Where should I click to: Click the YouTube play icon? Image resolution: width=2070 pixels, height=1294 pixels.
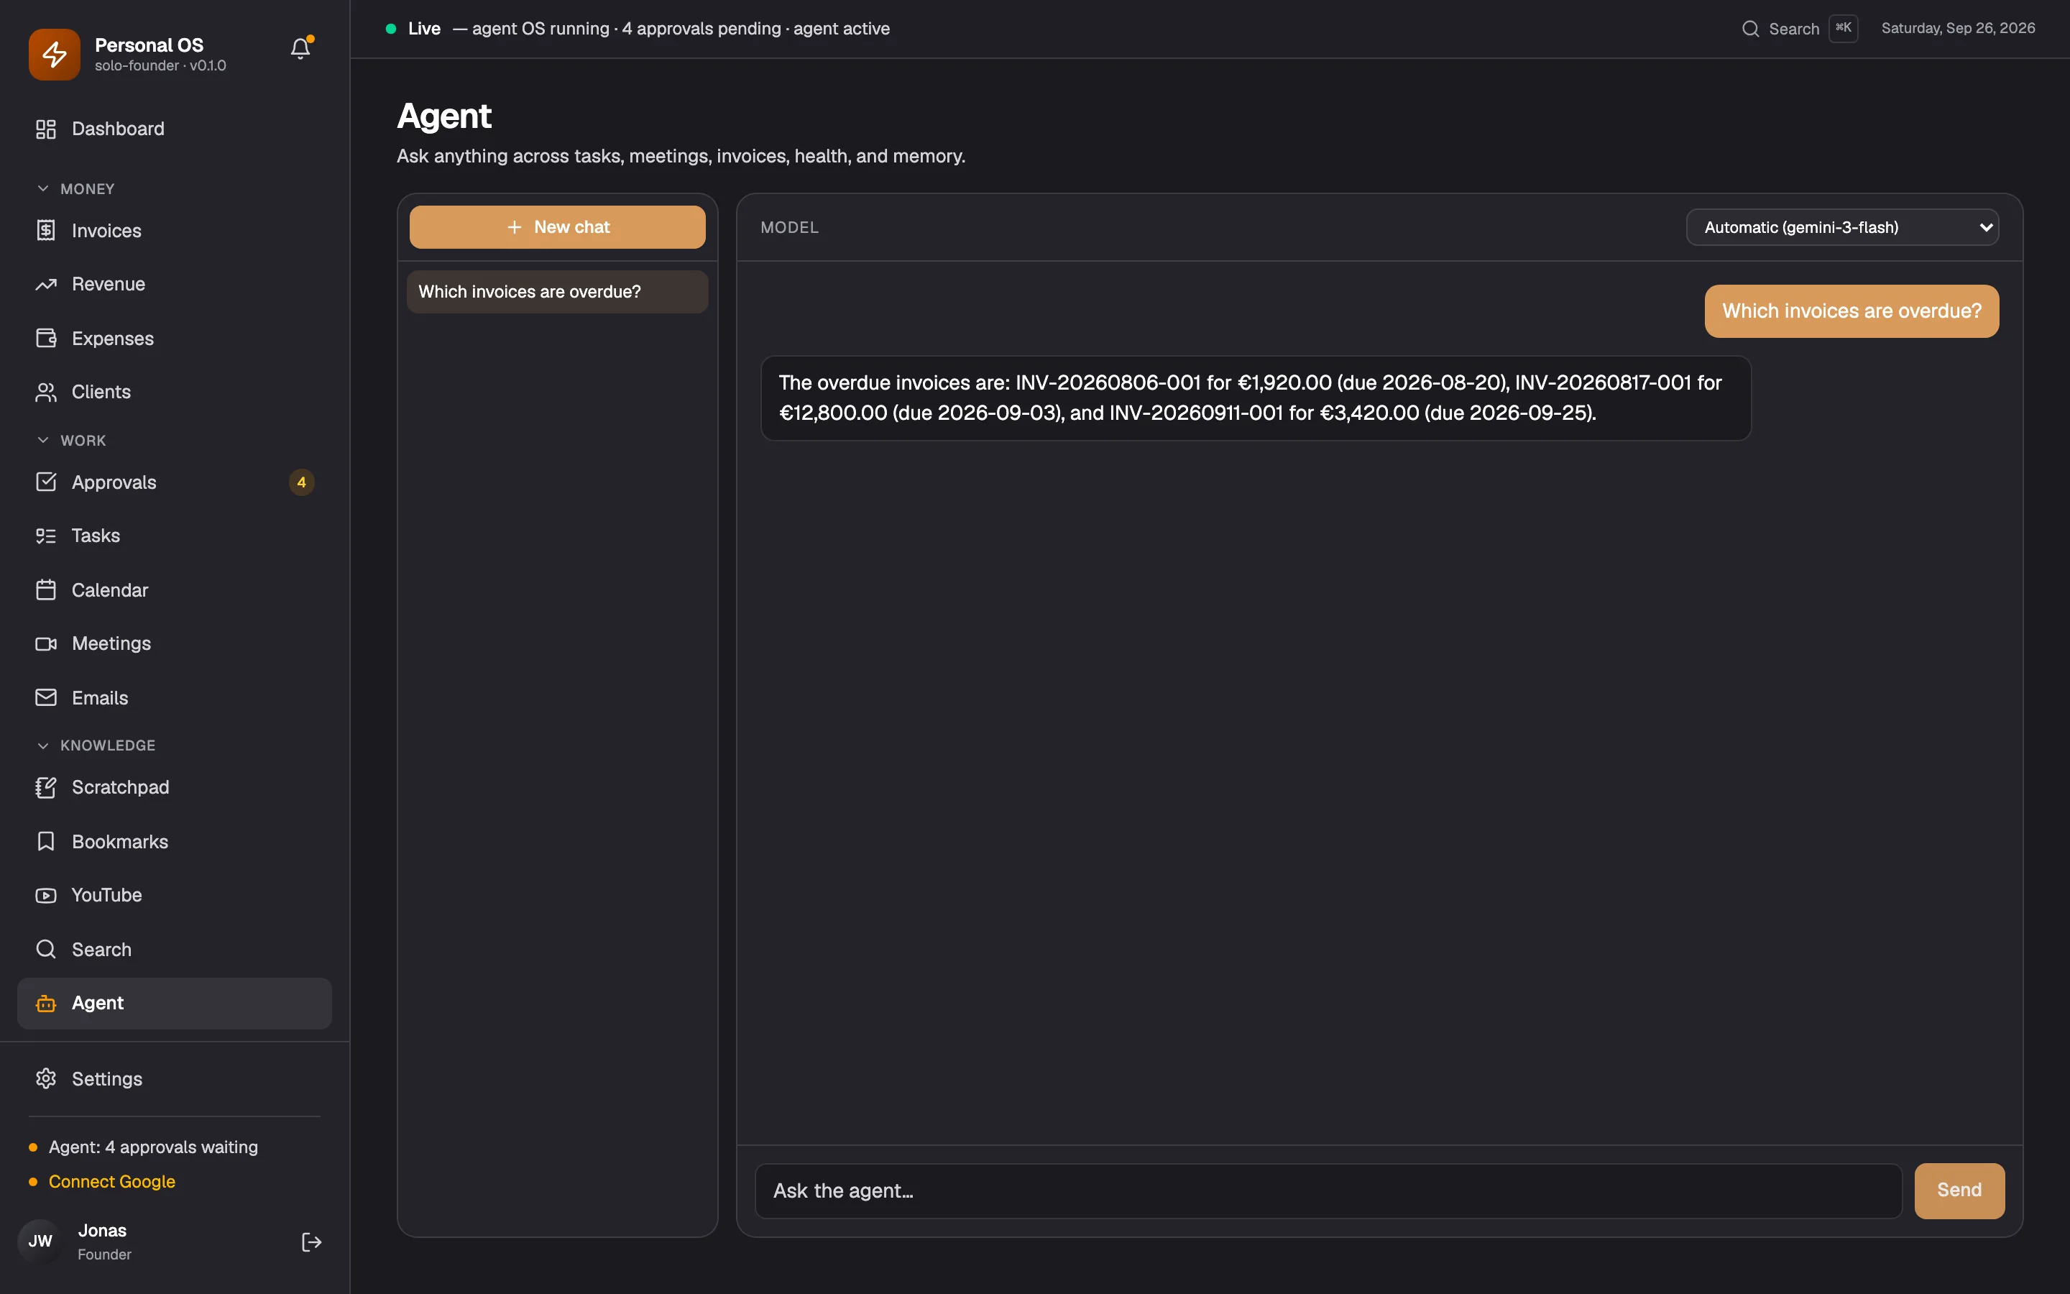coord(46,895)
